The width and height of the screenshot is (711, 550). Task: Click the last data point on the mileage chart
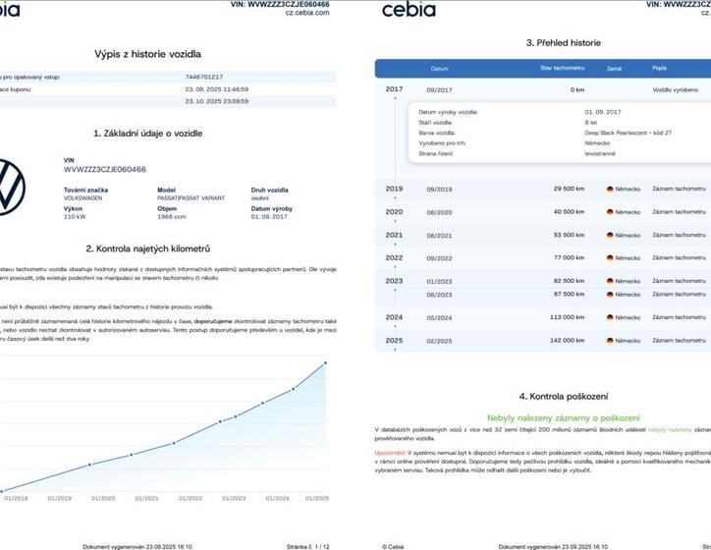[327, 363]
